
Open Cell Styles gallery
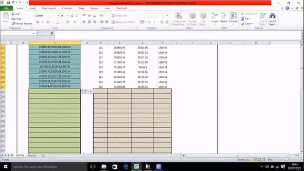(x=203, y=19)
